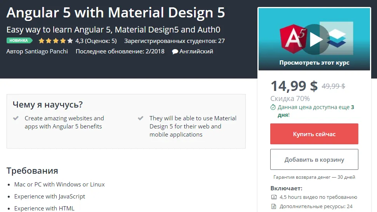The height and width of the screenshot is (212, 377).
Task: Click the clock icon by the price notice
Action: (273, 107)
